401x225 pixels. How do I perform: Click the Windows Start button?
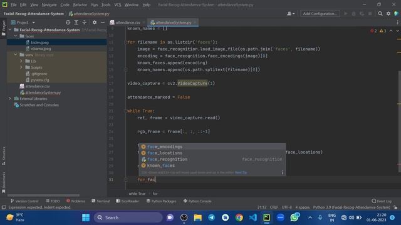[x=86, y=217]
